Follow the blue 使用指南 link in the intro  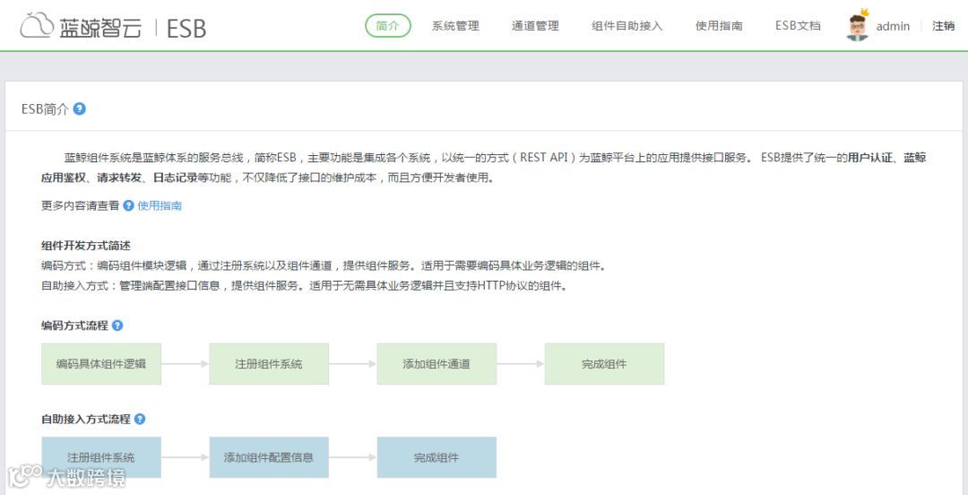point(160,205)
